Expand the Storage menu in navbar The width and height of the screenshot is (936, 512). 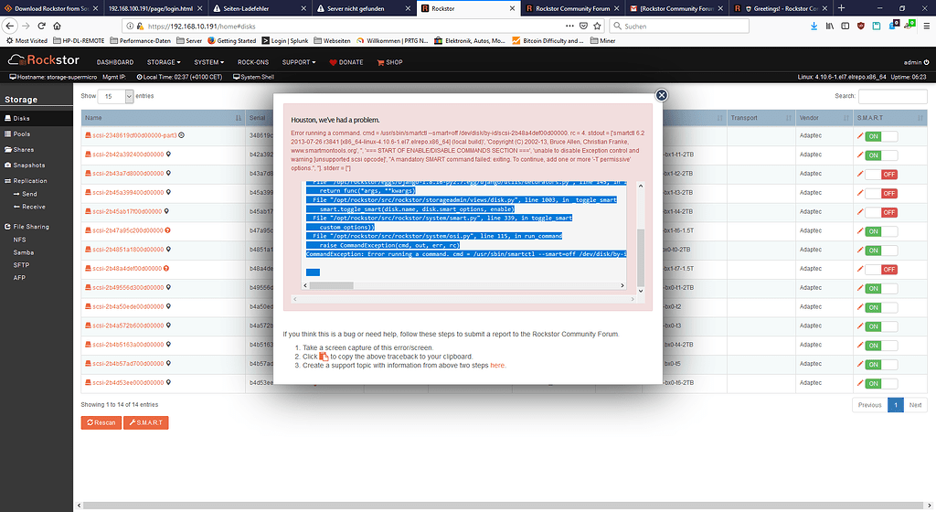click(x=165, y=62)
